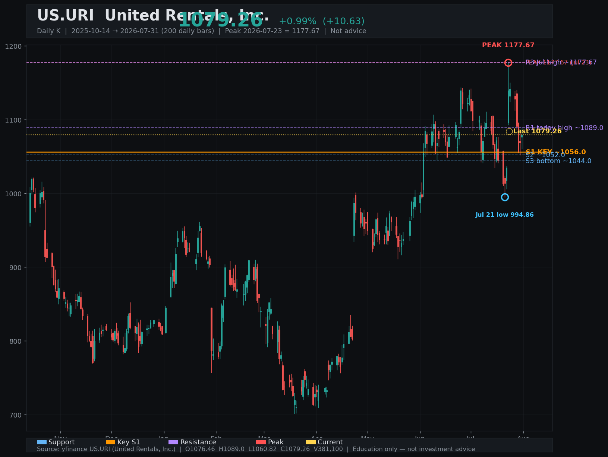Click the "L1060.82" low value in the footer

point(262,449)
